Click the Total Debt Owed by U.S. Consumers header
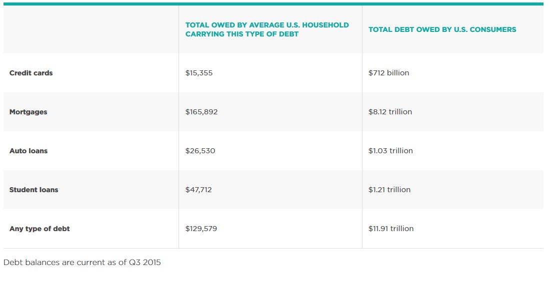The image size is (549, 281). (x=442, y=29)
